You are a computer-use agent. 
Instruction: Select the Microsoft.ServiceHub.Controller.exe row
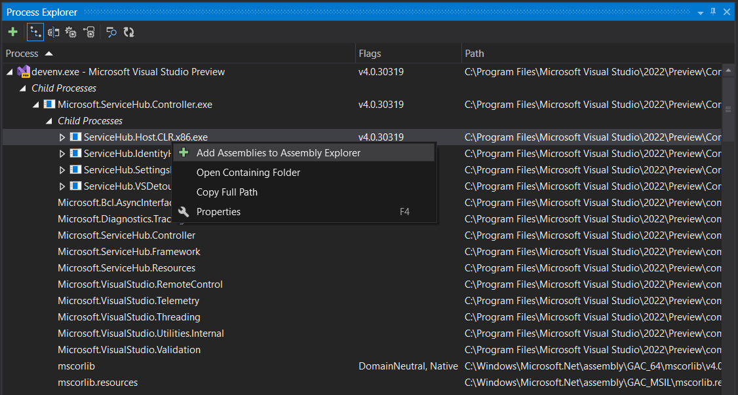coord(134,105)
